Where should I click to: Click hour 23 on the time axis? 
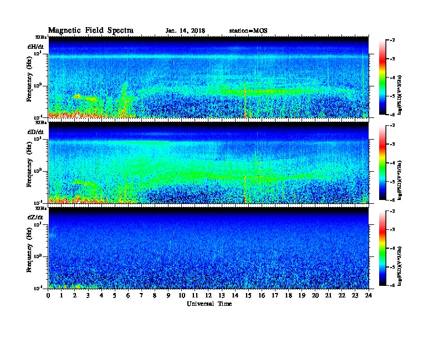[x=355, y=295]
